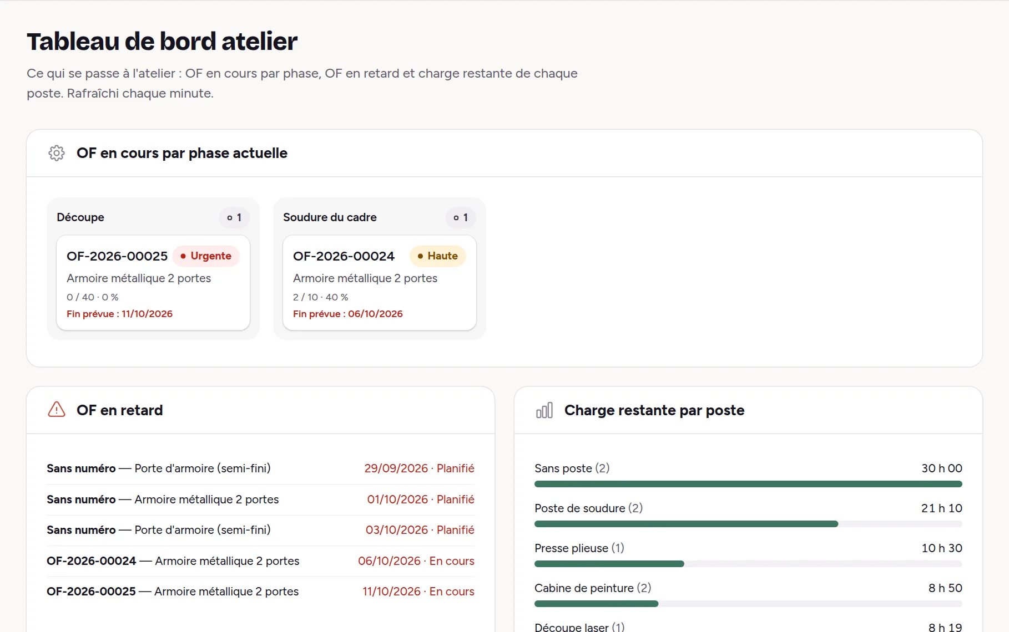Viewport: 1009px width, 632px height.
Task: Click the warning triangle icon next to OF en retard
Action: point(57,410)
